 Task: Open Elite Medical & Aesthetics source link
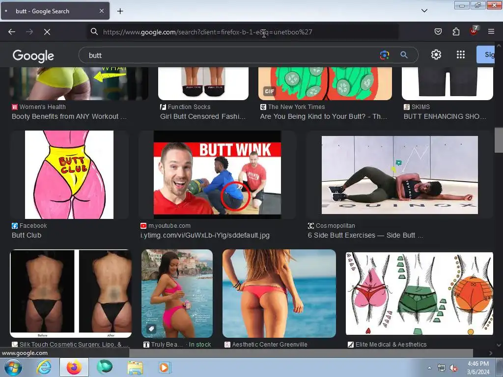pyautogui.click(x=387, y=344)
